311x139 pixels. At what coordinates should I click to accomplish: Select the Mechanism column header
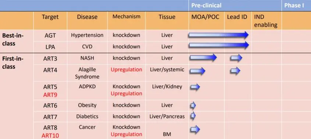tap(126, 17)
